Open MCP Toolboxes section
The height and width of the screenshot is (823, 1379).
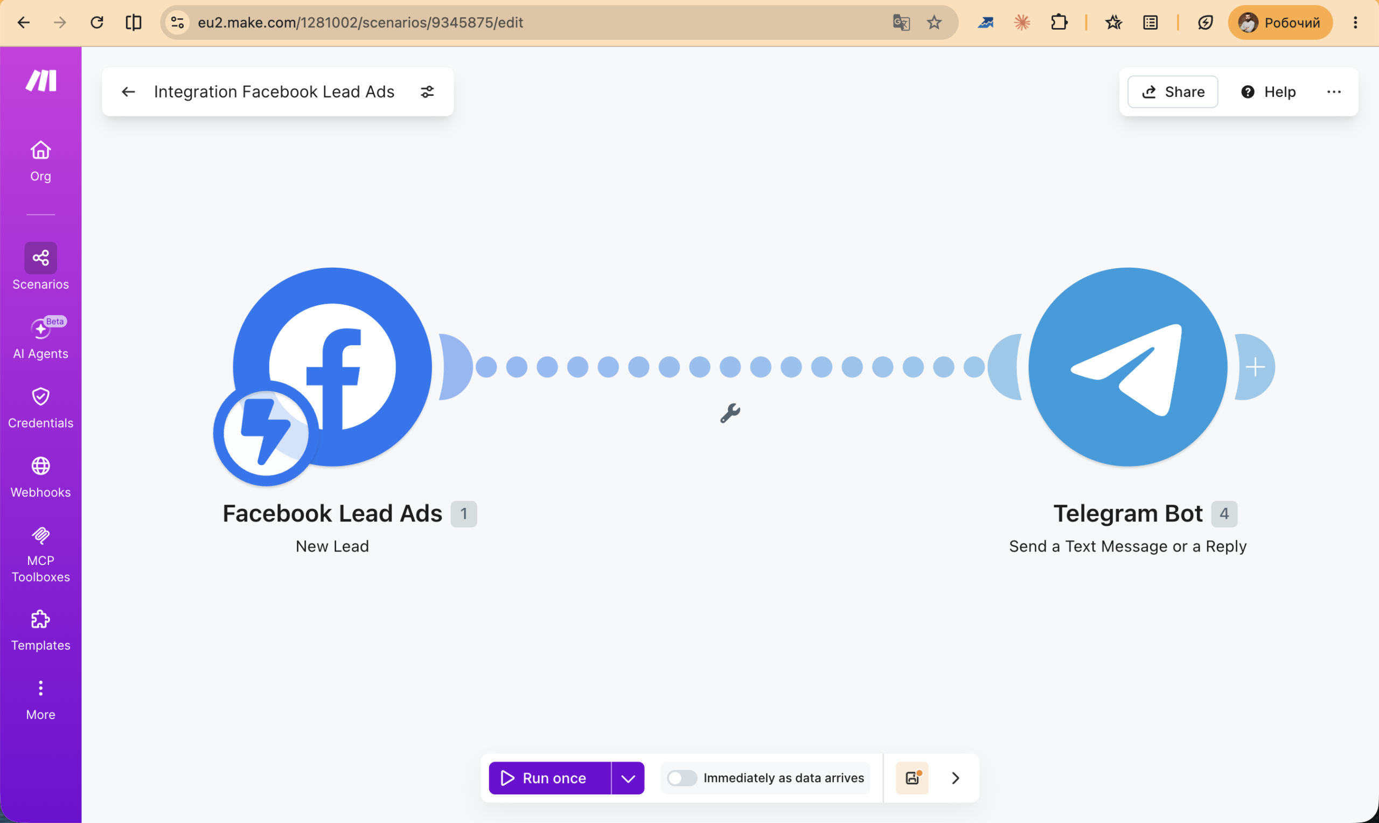click(40, 555)
